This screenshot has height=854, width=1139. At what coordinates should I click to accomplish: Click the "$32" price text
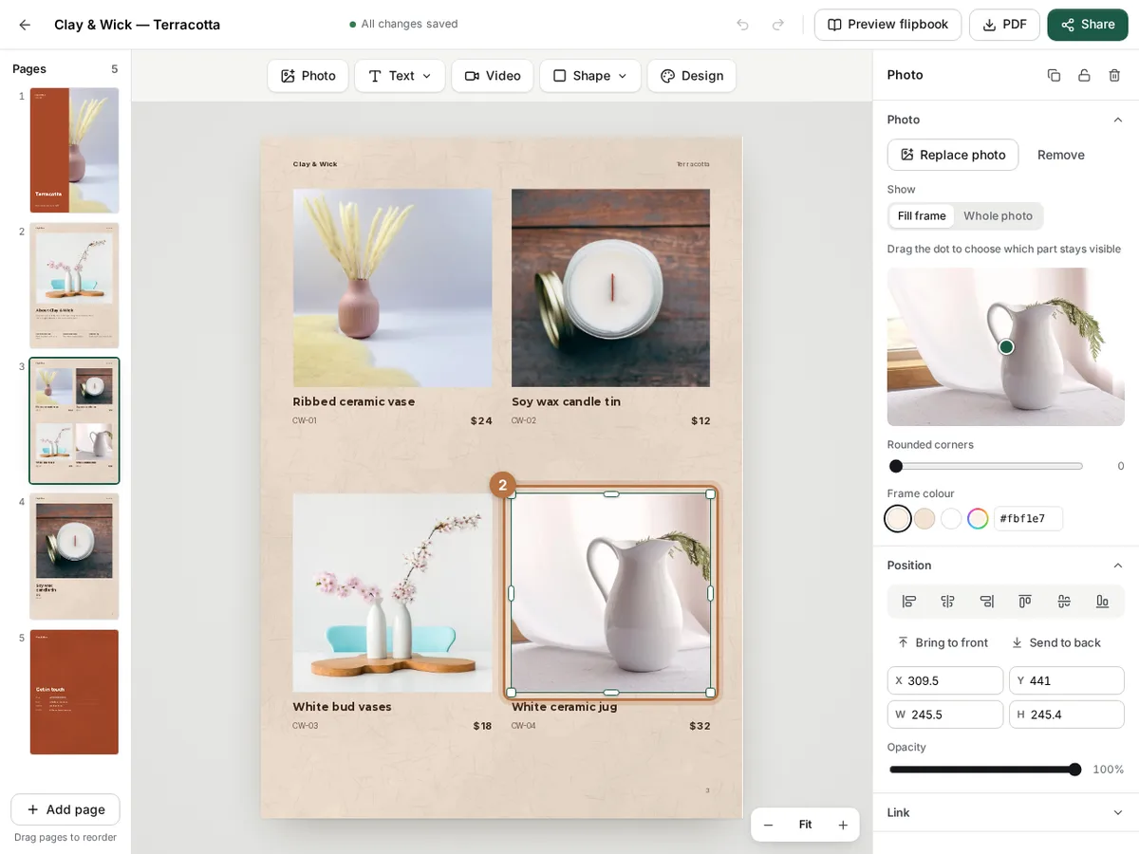[700, 726]
